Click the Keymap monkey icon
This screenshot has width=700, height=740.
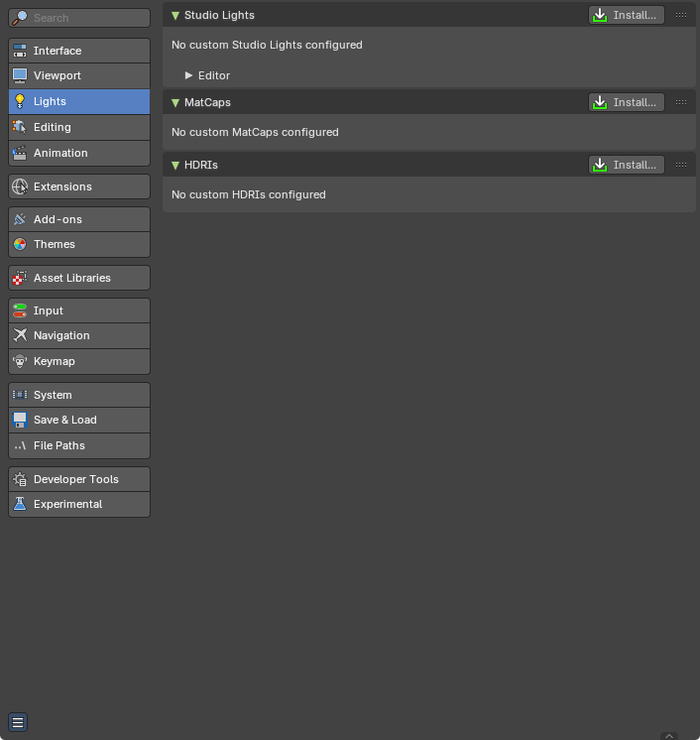pyautogui.click(x=20, y=361)
